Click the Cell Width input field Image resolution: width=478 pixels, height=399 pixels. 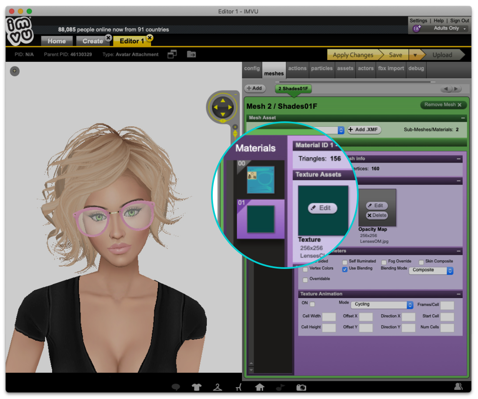[x=329, y=317]
